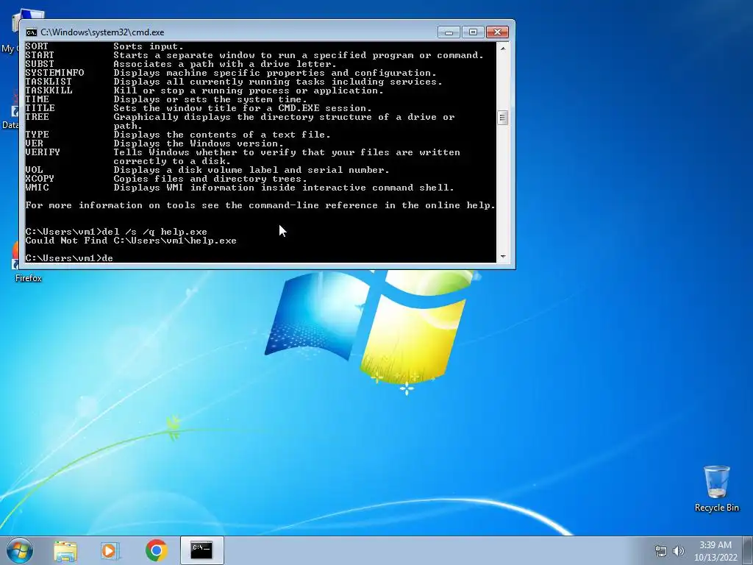Click the Show desktop strip by the clock
The image size is (753, 565).
(748, 550)
